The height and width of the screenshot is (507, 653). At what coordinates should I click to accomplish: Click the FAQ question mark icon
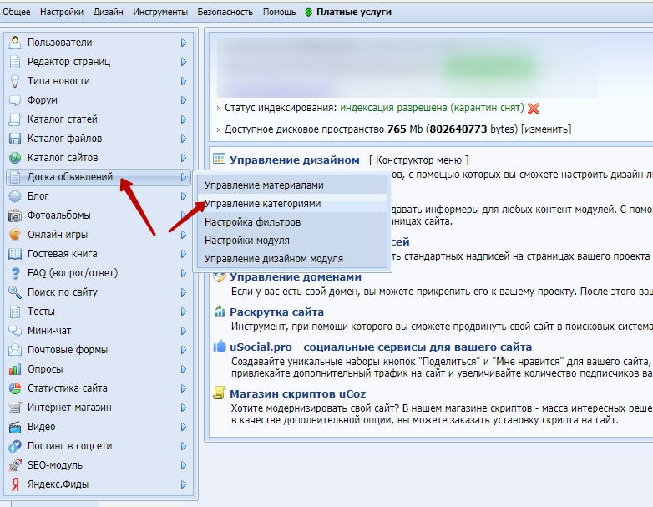15,273
